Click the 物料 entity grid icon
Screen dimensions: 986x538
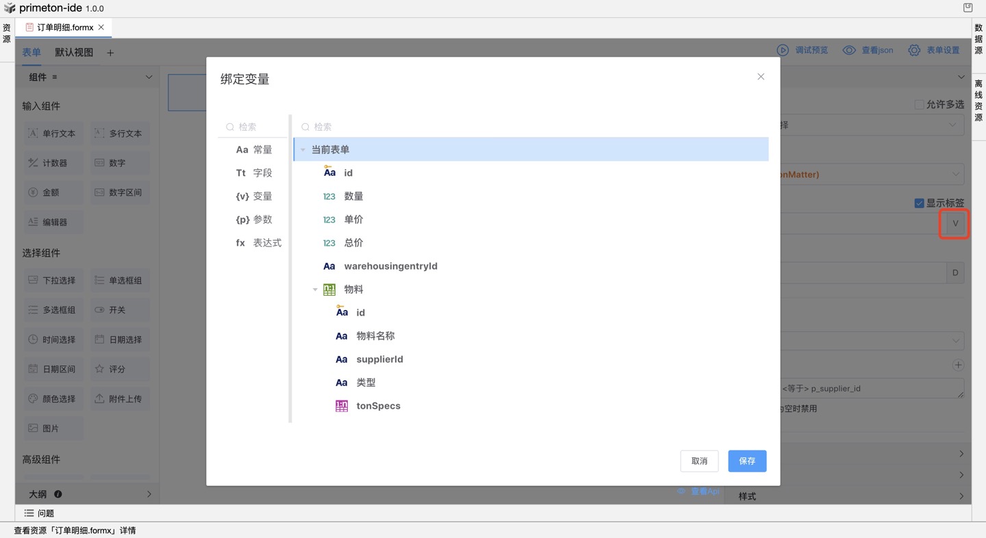click(x=329, y=290)
